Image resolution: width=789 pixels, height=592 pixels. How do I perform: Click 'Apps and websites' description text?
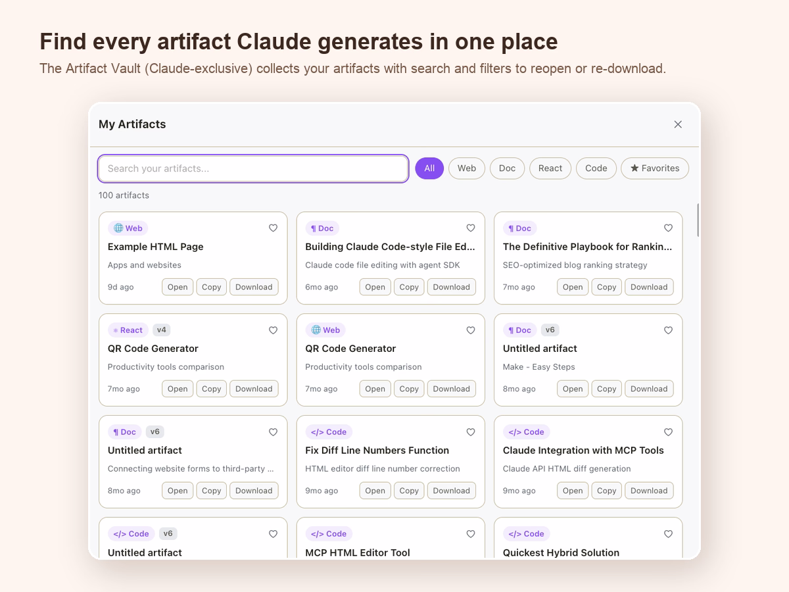click(x=145, y=265)
